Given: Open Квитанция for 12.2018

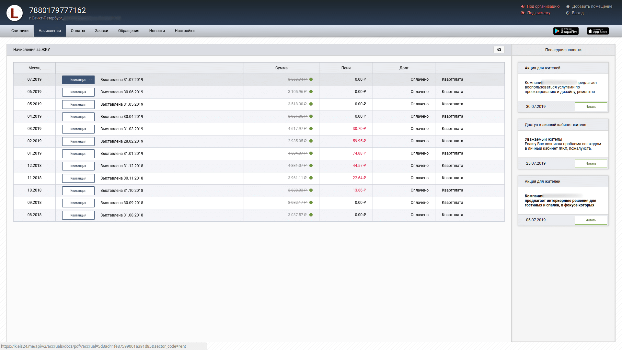Looking at the screenshot, I should pyautogui.click(x=78, y=166).
